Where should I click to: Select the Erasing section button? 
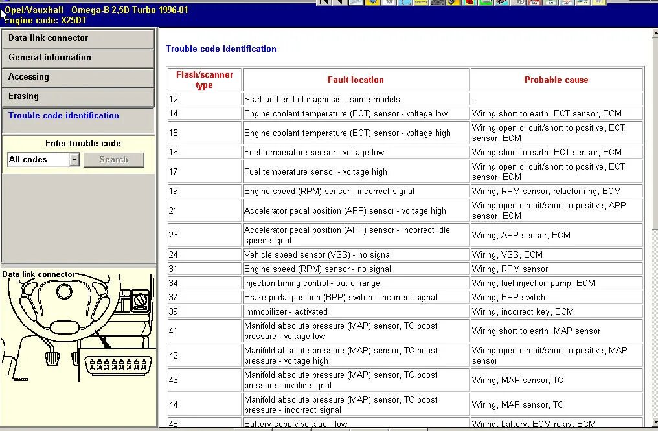[x=78, y=96]
